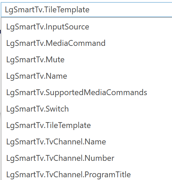Select LgSmartTv.TvChannel.Number list entry
The height and width of the screenshot is (180, 172).
coord(87,158)
